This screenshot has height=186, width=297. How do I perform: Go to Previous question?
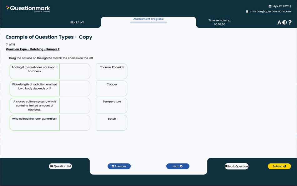tap(119, 166)
